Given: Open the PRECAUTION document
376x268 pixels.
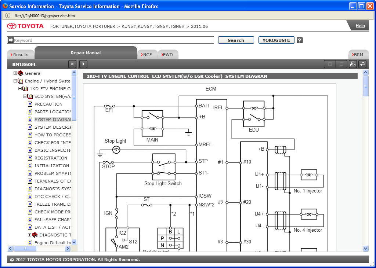Looking at the screenshot, I should 48,104.
